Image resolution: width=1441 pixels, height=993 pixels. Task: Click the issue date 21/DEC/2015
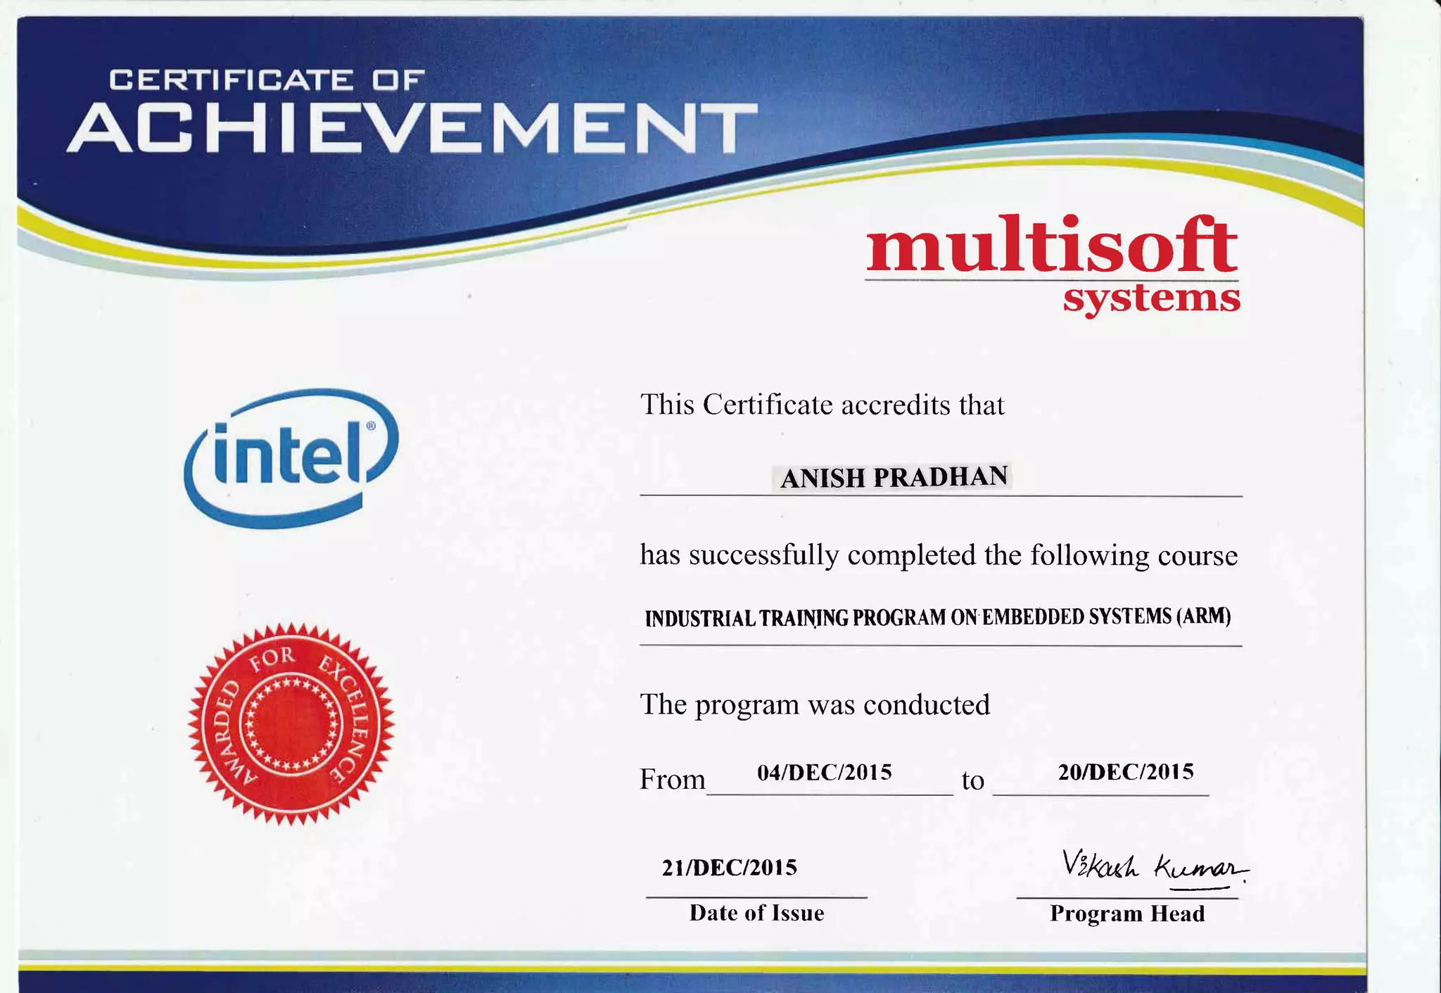pyautogui.click(x=729, y=867)
